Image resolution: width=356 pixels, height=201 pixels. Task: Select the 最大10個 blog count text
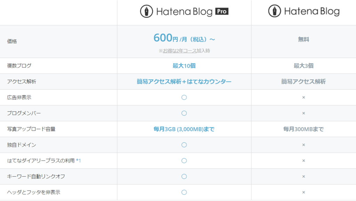[184, 66]
